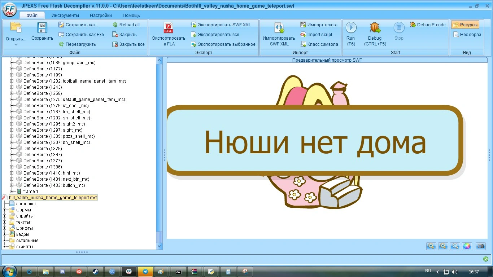
Task: Expand the шрифты folder
Action: pos(5,228)
